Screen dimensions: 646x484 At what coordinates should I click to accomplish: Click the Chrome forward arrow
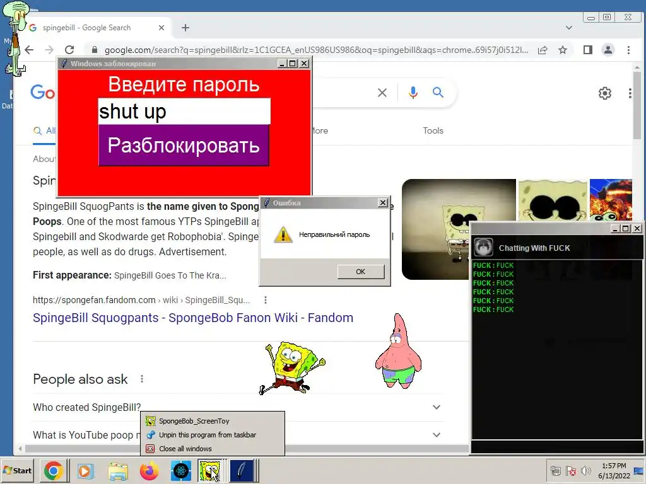point(49,50)
